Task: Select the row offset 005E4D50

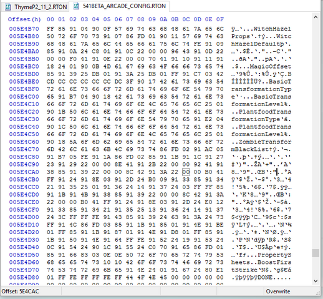Action: [x=24, y=255]
